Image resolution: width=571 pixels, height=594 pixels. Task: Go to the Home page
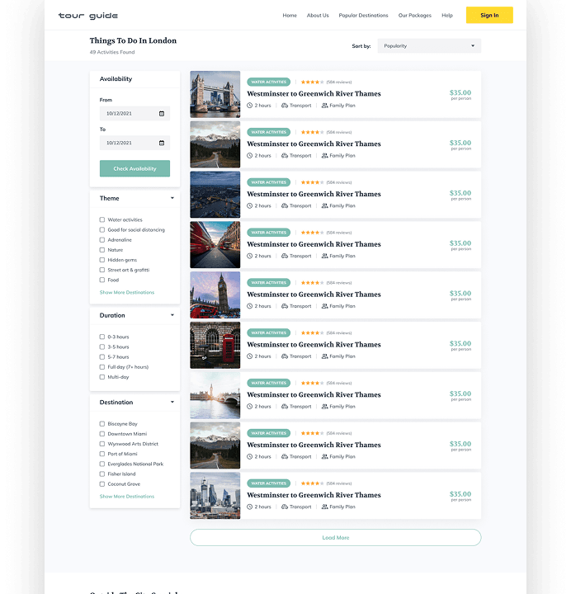(290, 16)
